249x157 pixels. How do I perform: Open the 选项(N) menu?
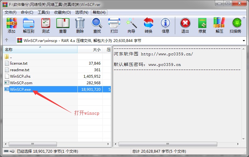[x=82, y=12]
